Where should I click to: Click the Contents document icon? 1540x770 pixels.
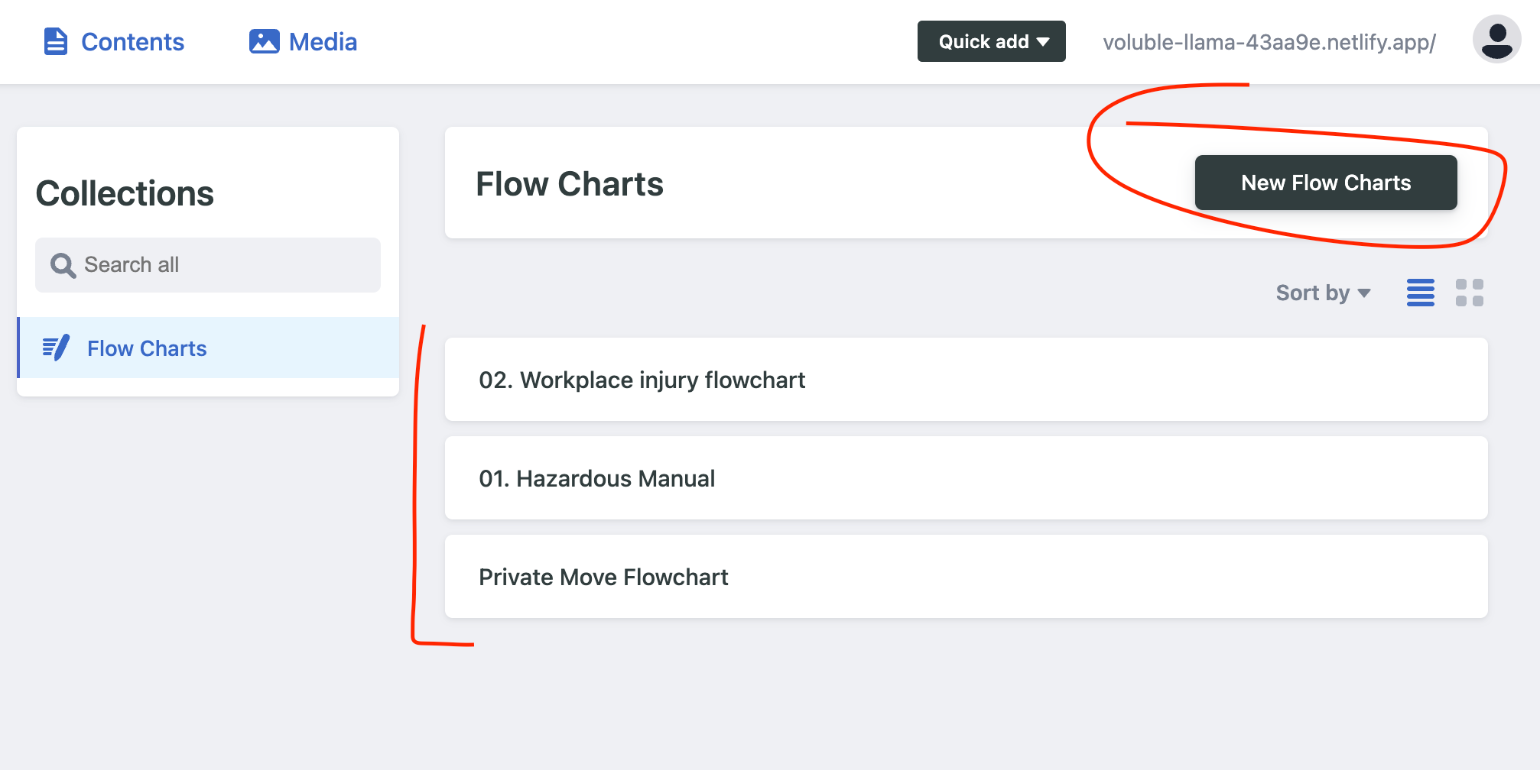tap(55, 42)
